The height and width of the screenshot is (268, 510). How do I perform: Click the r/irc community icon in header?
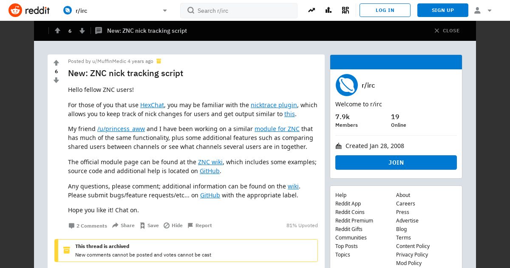tap(68, 10)
